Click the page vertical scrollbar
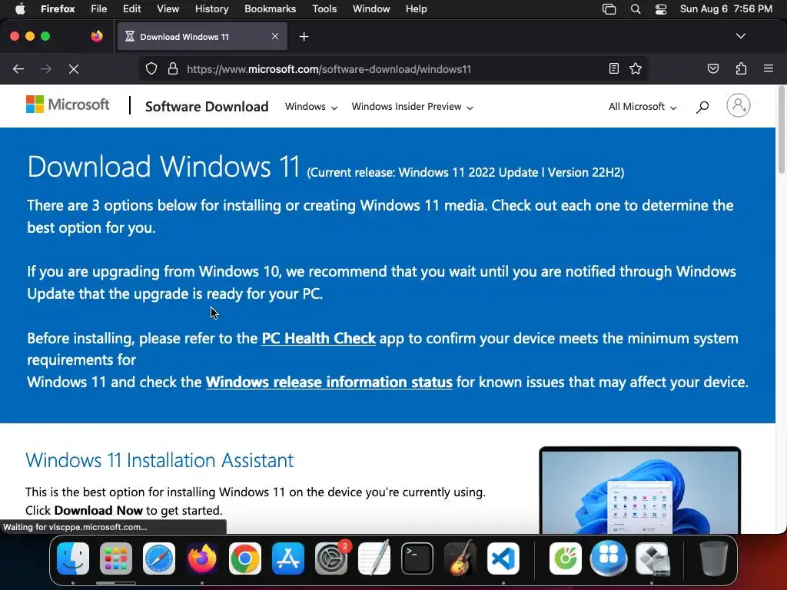Screen dimensions: 787x590 (x=781, y=131)
